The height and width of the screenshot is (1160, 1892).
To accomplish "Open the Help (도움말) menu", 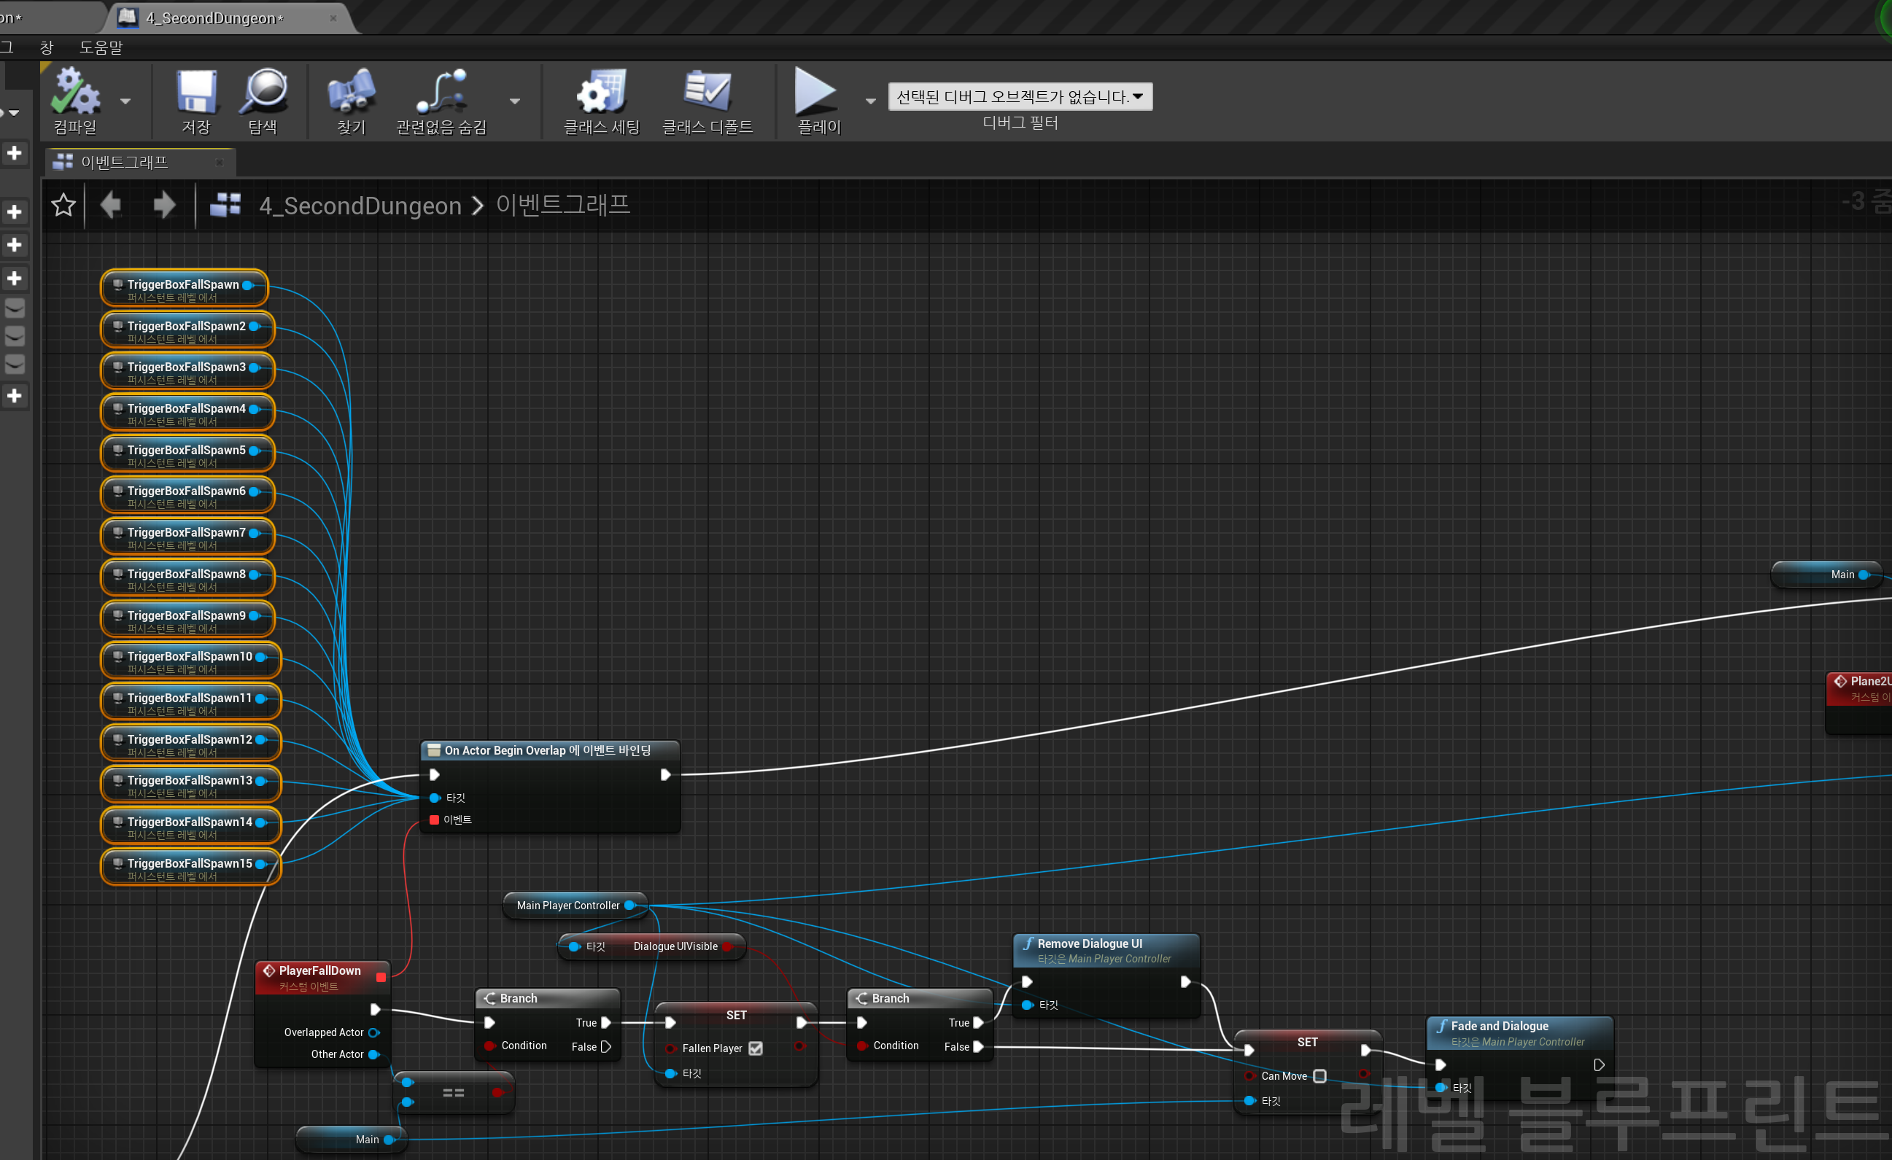I will click(x=101, y=47).
